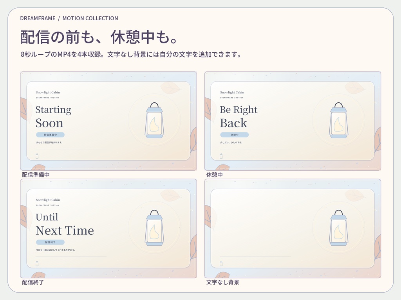Click the headline 配信の前も、休憩中も。
Screen dimensions: 401x300
pyautogui.click(x=99, y=37)
